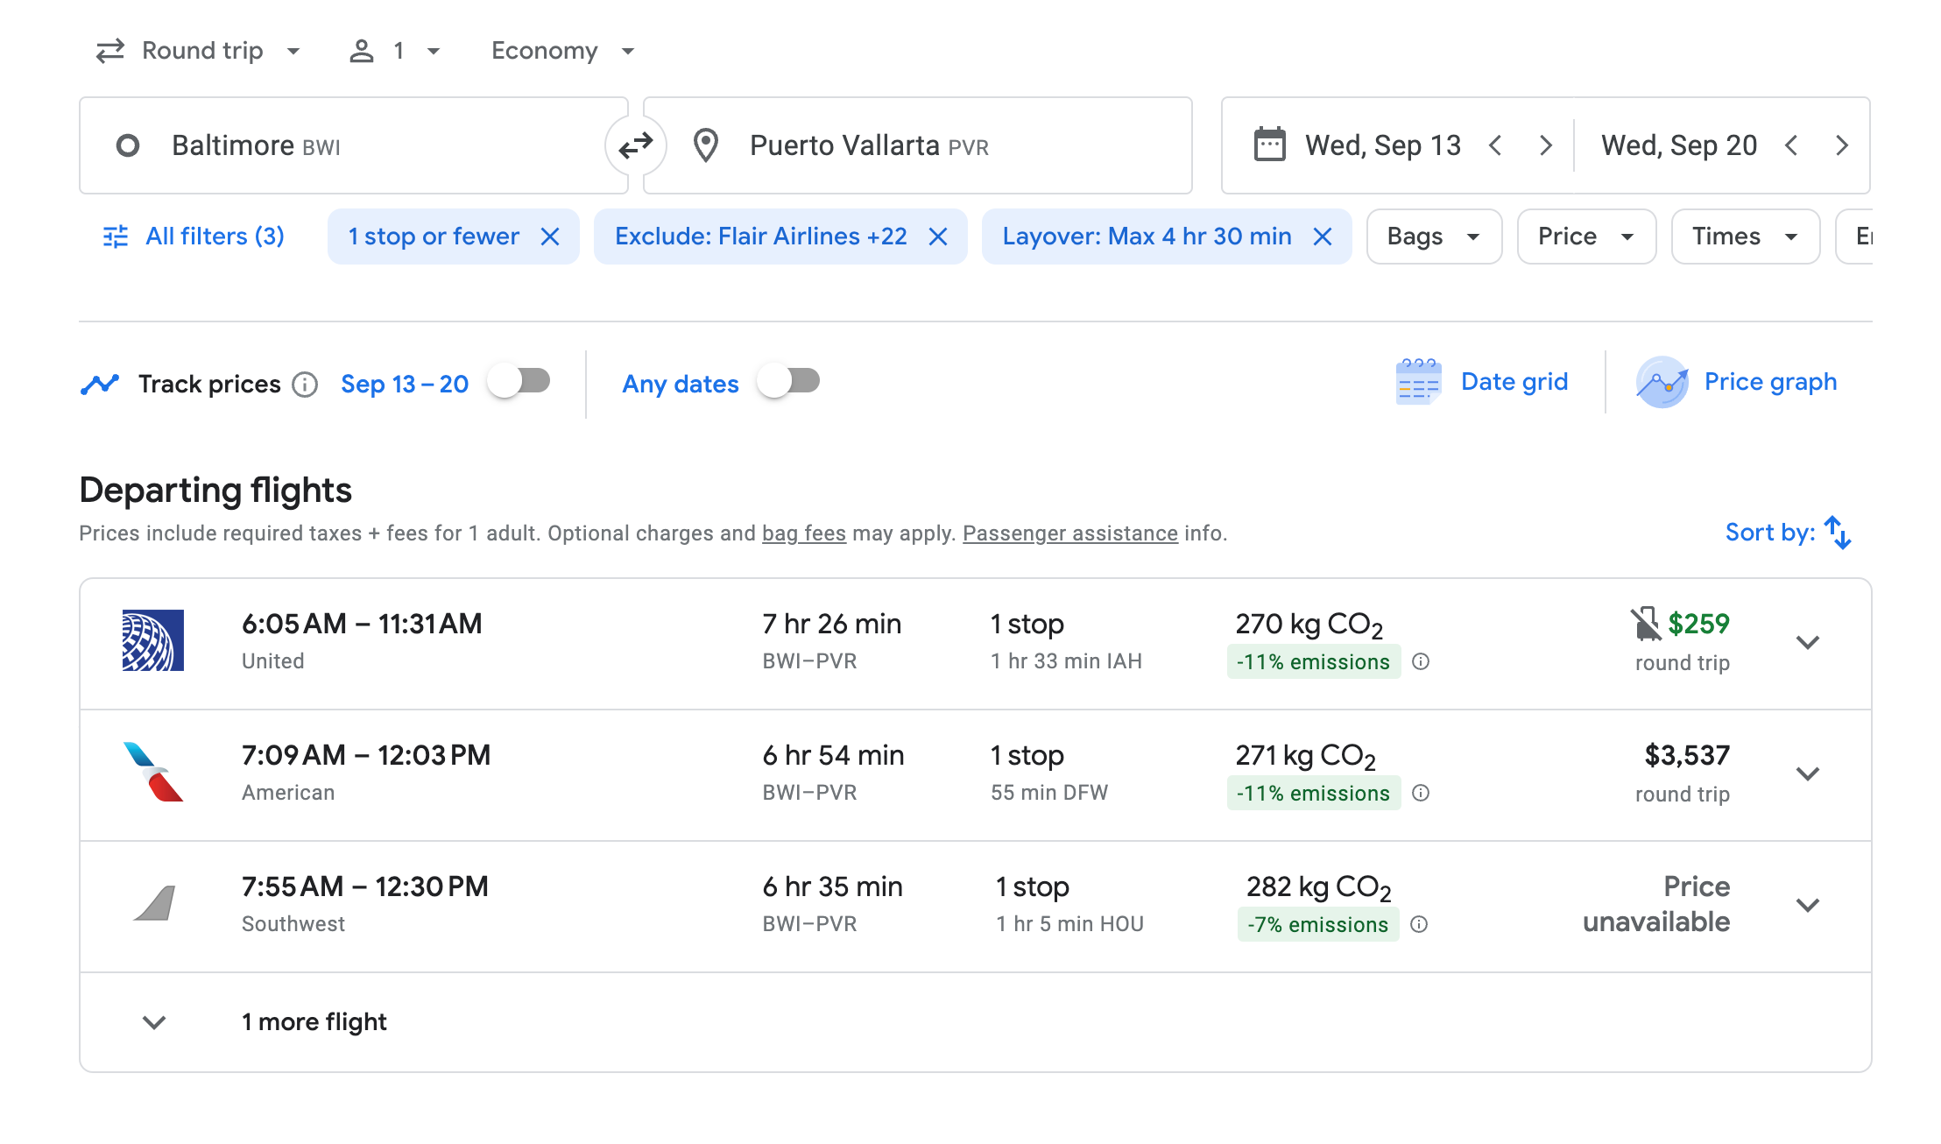The width and height of the screenshot is (1941, 1144).
Task: Remove the '1 stop or fewer' filter
Action: pos(550,237)
